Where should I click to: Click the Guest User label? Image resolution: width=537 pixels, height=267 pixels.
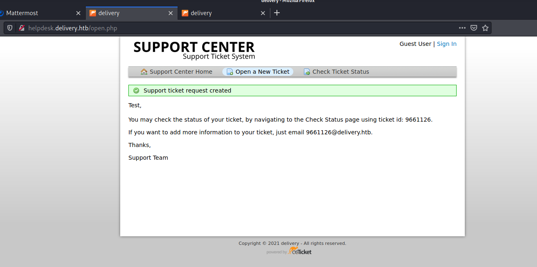[x=415, y=44]
